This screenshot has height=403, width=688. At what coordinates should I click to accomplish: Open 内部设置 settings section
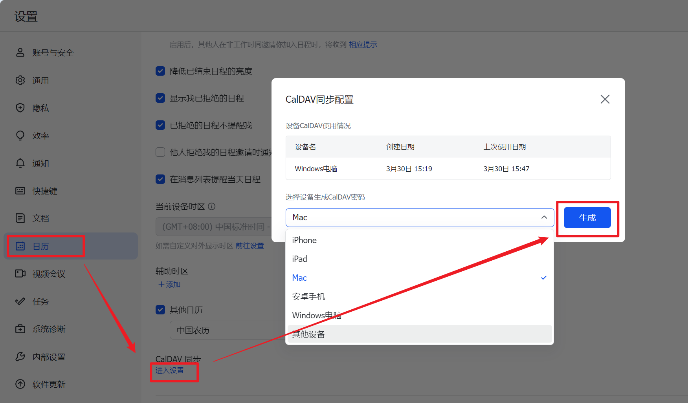click(x=71, y=357)
